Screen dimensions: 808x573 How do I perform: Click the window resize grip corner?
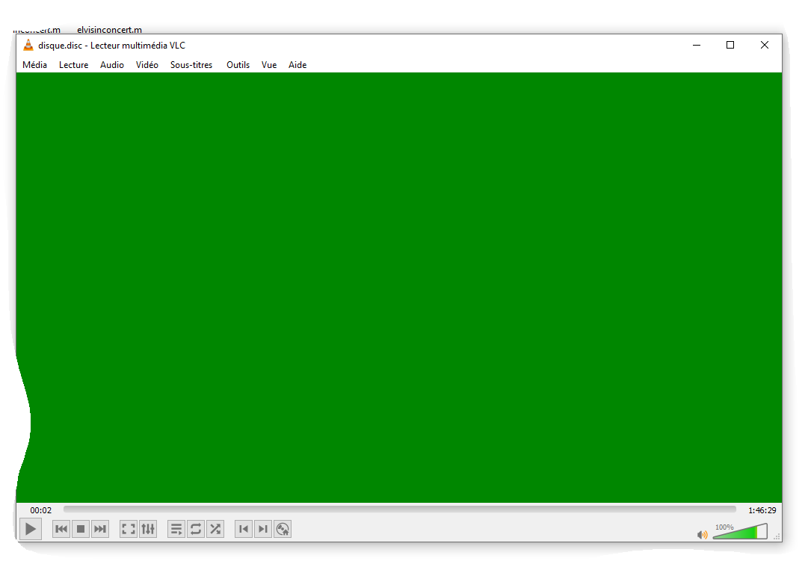click(x=777, y=536)
